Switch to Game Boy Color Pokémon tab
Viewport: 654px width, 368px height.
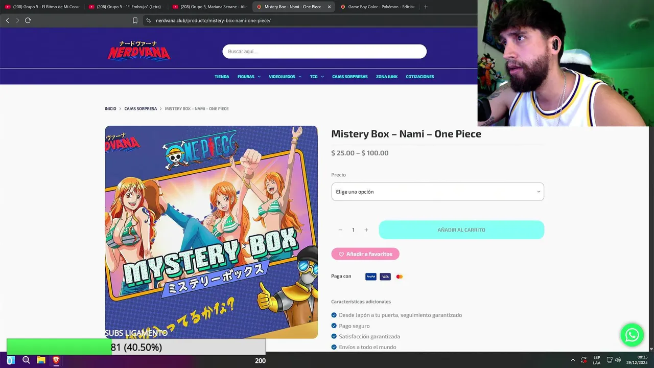(378, 7)
